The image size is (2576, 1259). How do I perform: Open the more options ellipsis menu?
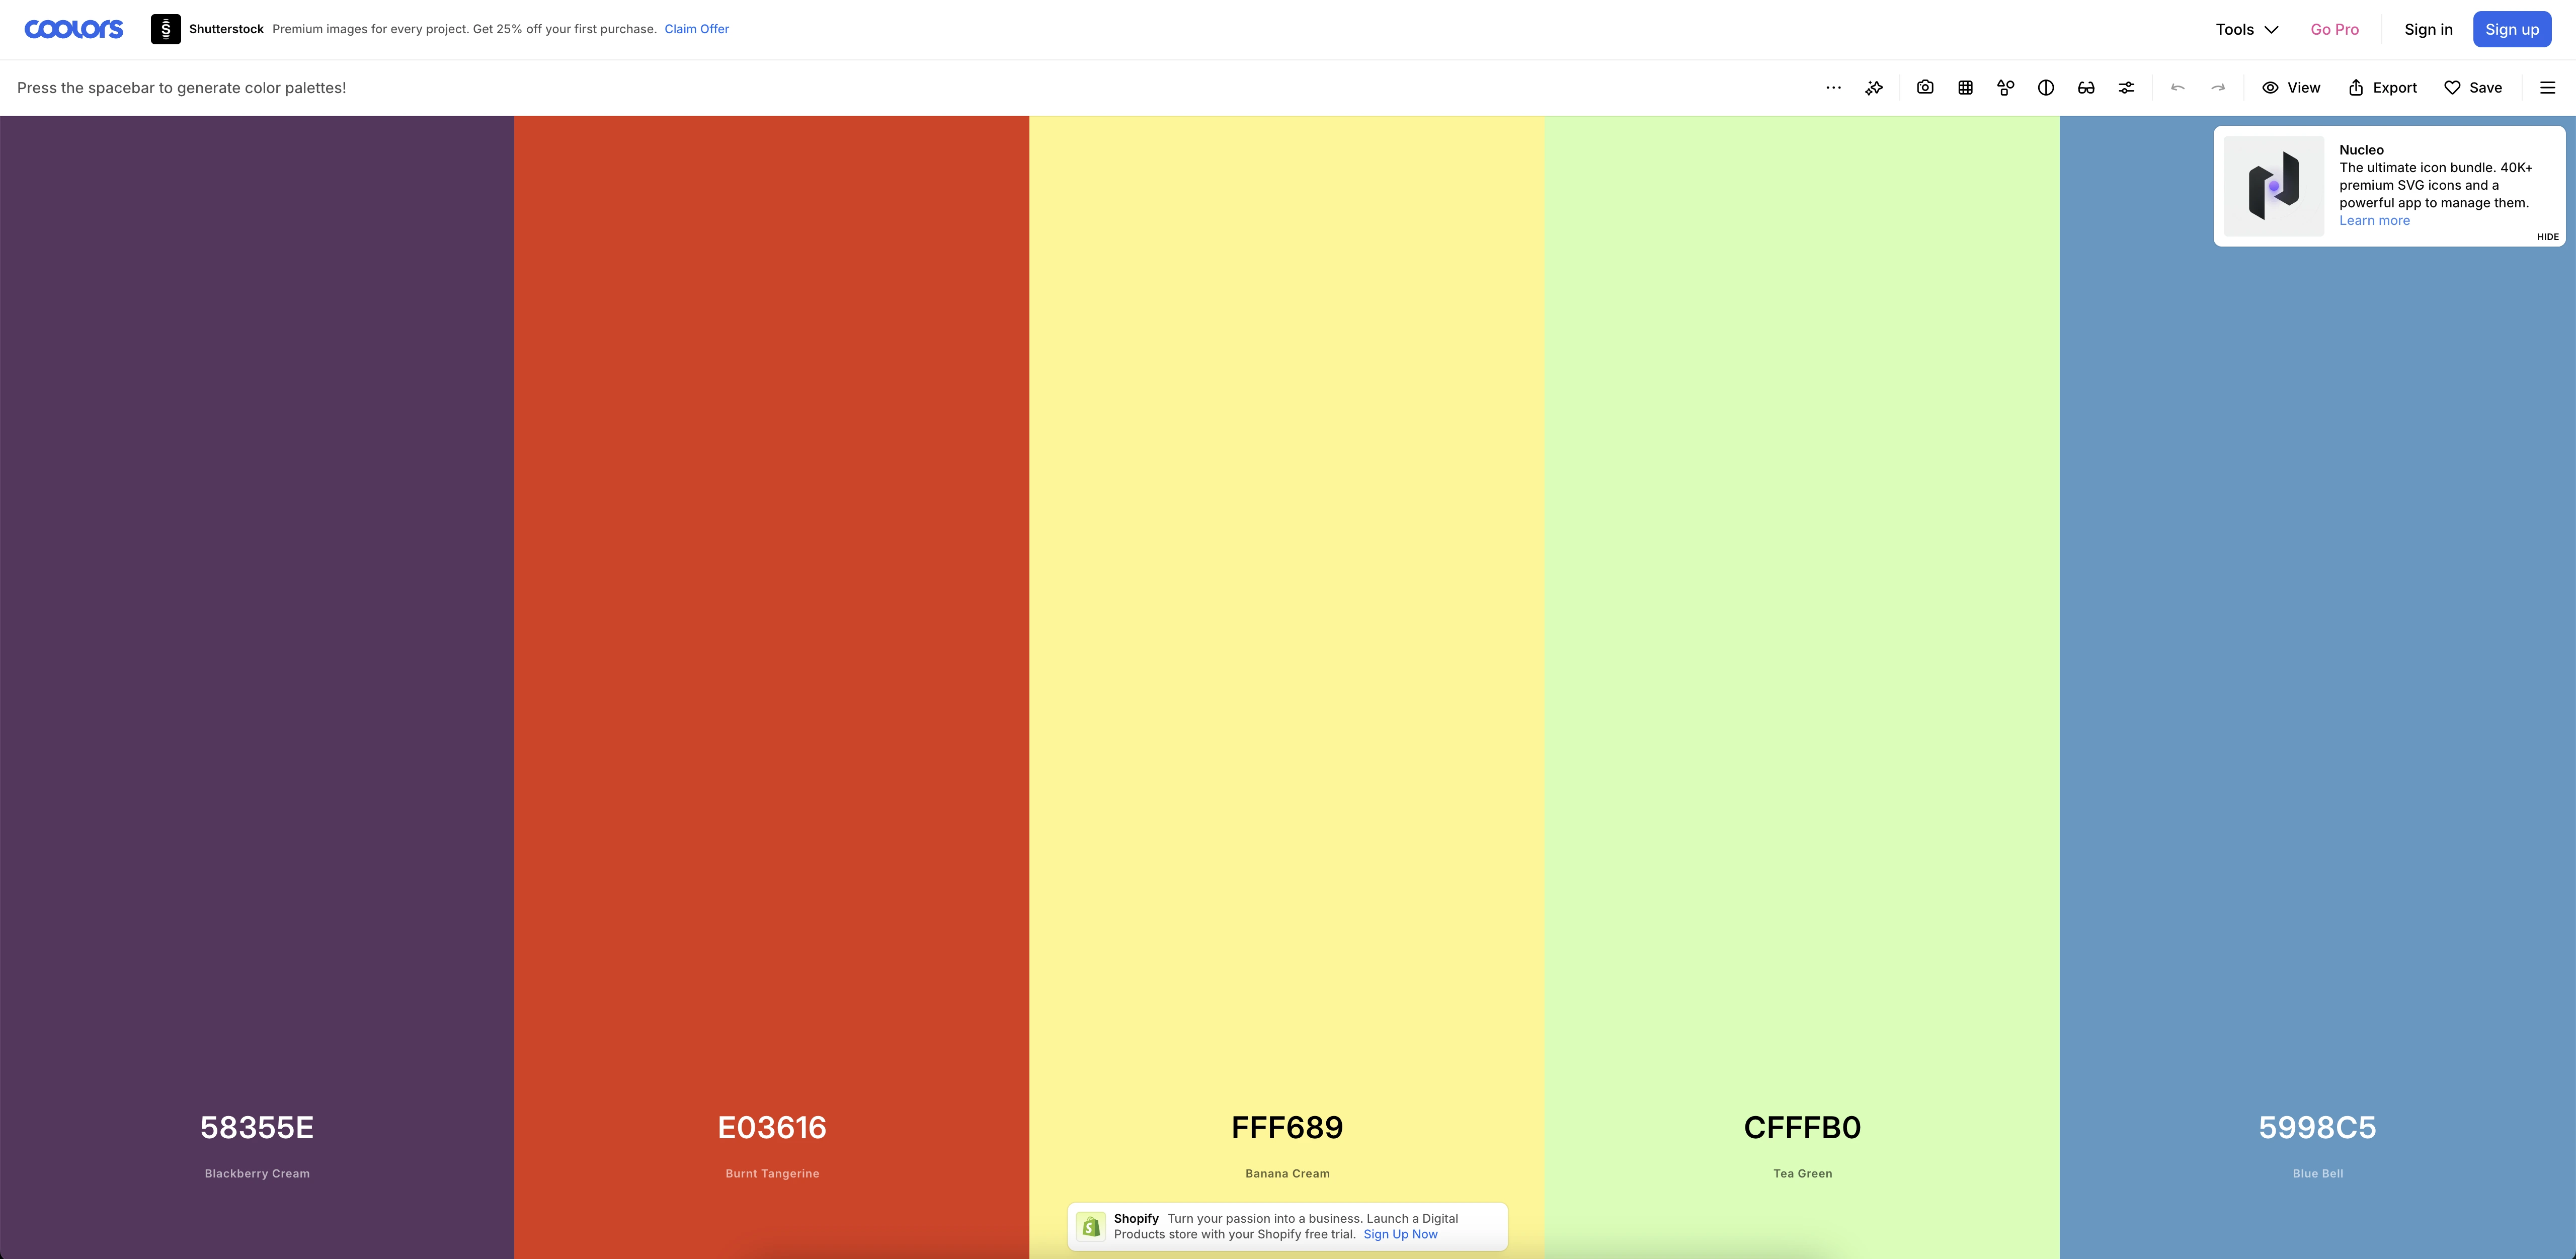coord(1833,88)
